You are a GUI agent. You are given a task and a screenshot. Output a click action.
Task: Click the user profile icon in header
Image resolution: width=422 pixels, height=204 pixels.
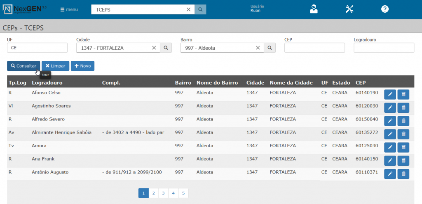pyautogui.click(x=314, y=9)
